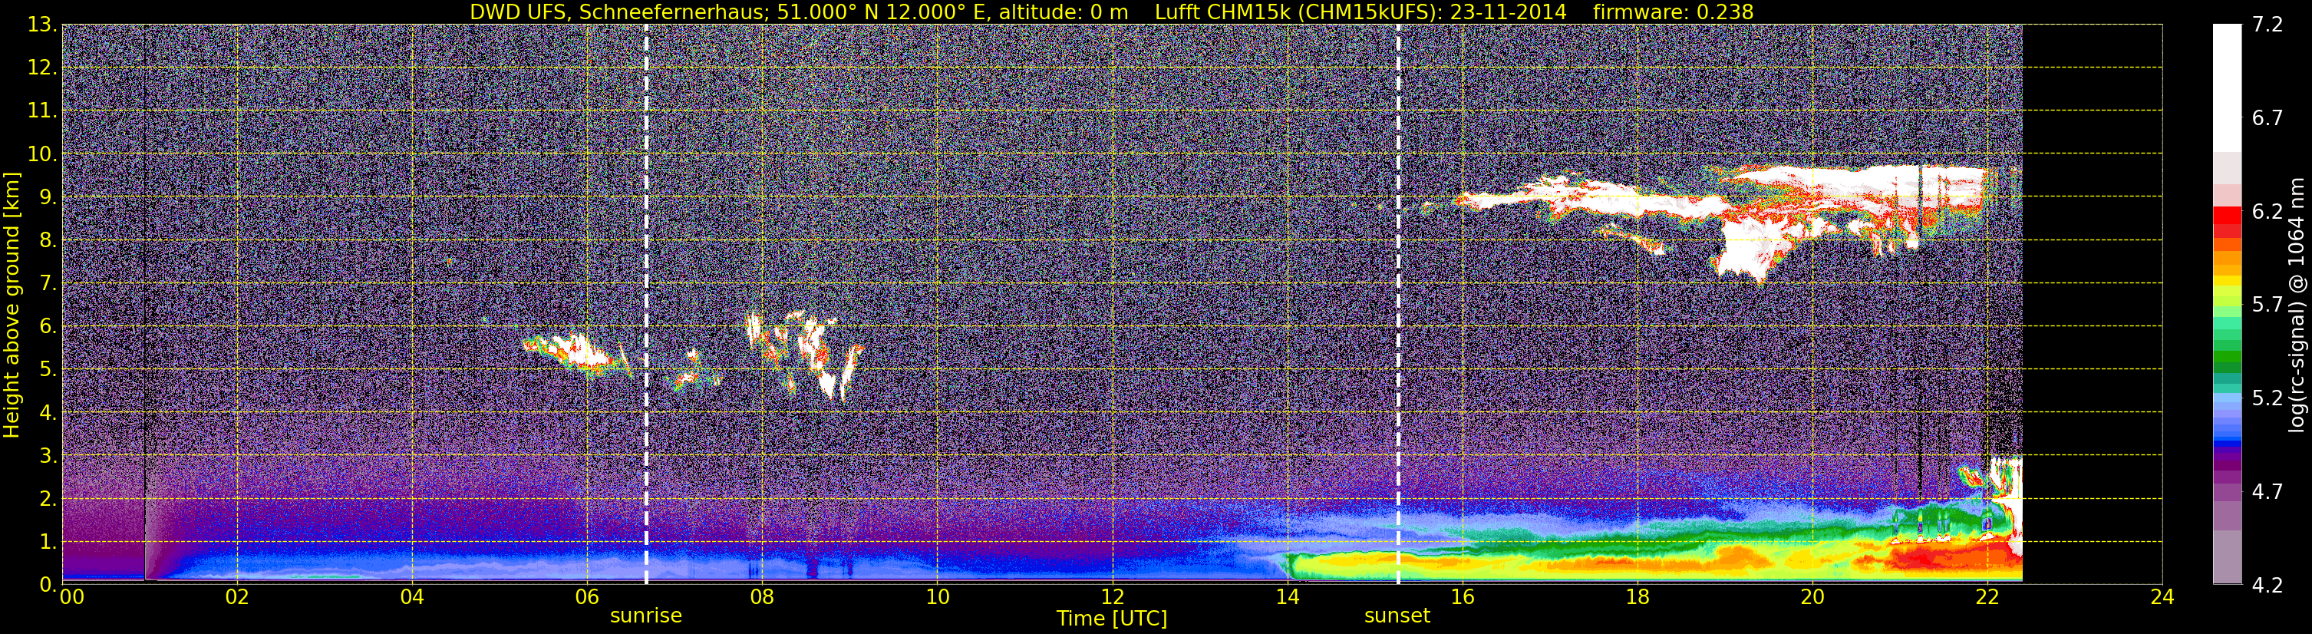Click the 'Time [UTC]' axis label
2312x634 pixels.
[x=1112, y=619]
